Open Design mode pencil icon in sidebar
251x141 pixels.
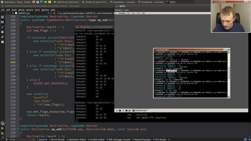click(x=2, y=27)
